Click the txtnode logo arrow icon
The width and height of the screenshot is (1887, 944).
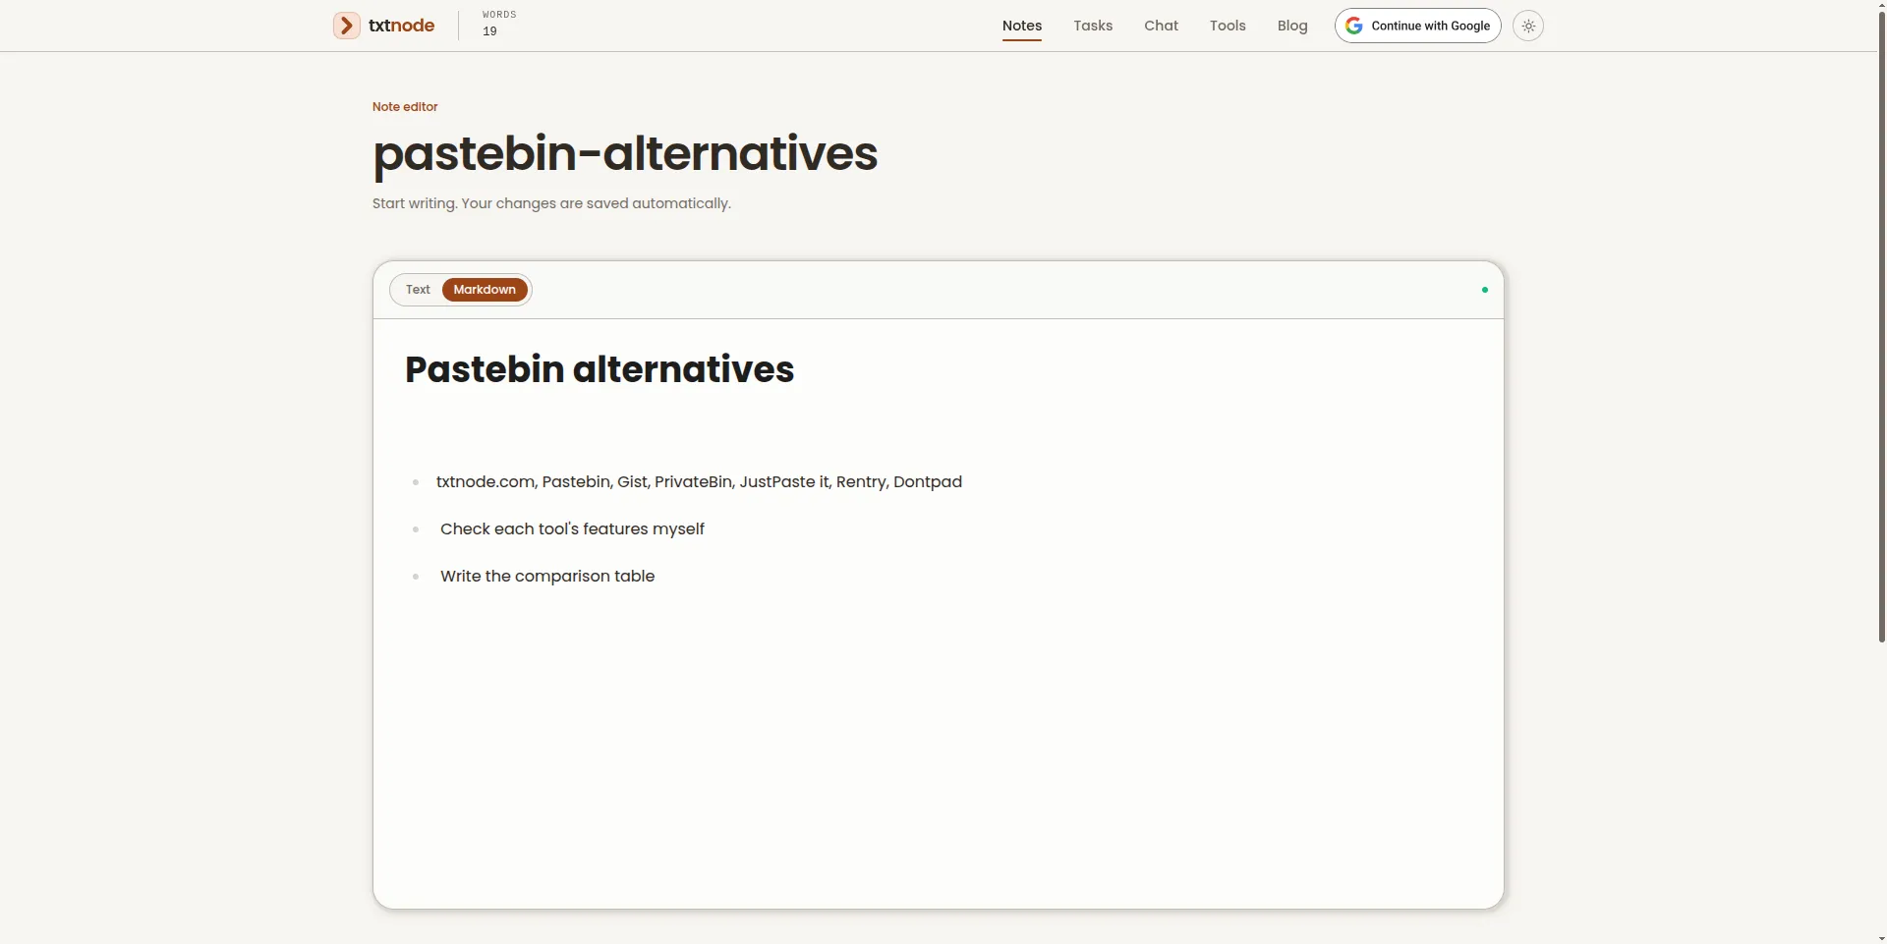pos(346,26)
